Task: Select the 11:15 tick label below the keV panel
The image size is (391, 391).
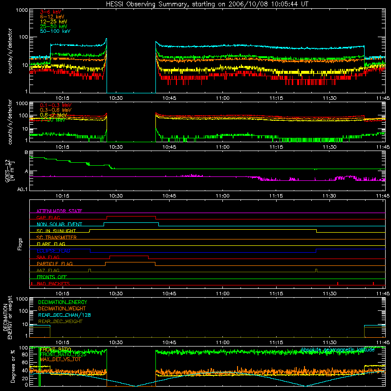Action: point(276,98)
